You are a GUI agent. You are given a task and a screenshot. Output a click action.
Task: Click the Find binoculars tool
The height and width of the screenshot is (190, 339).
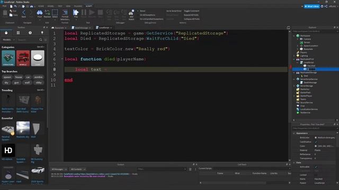(x=39, y=13)
